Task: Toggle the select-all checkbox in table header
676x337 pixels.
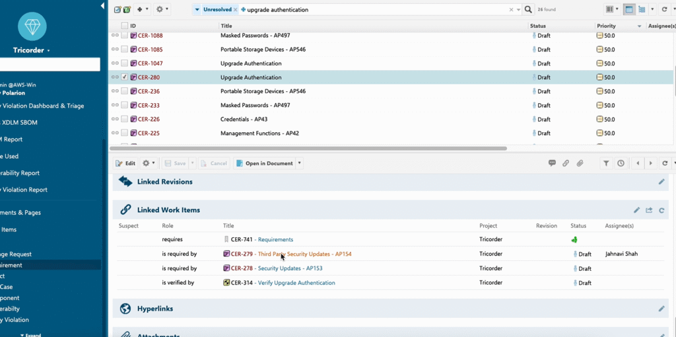Action: (125, 26)
